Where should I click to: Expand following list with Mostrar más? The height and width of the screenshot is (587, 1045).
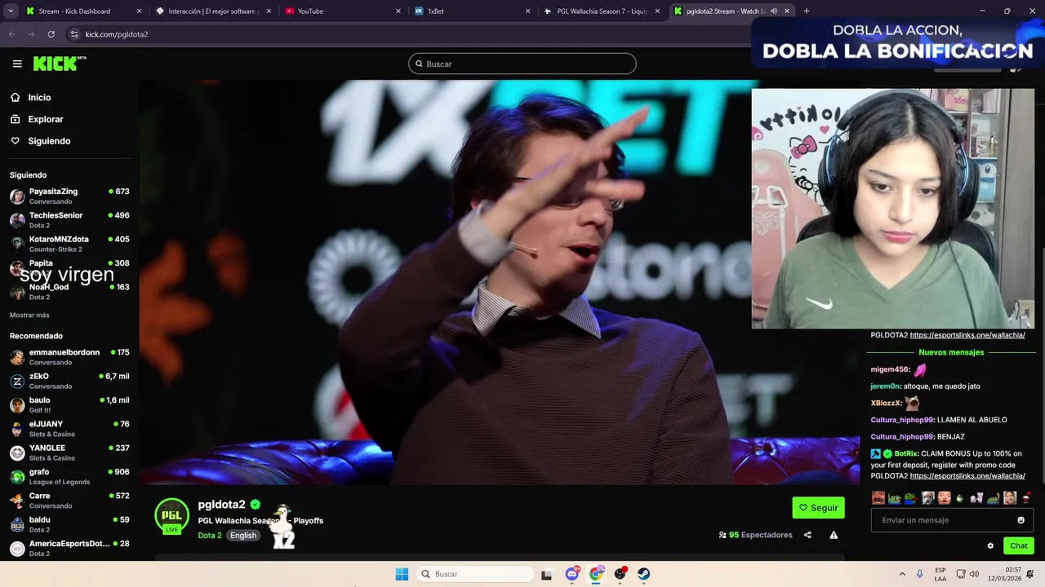29,315
